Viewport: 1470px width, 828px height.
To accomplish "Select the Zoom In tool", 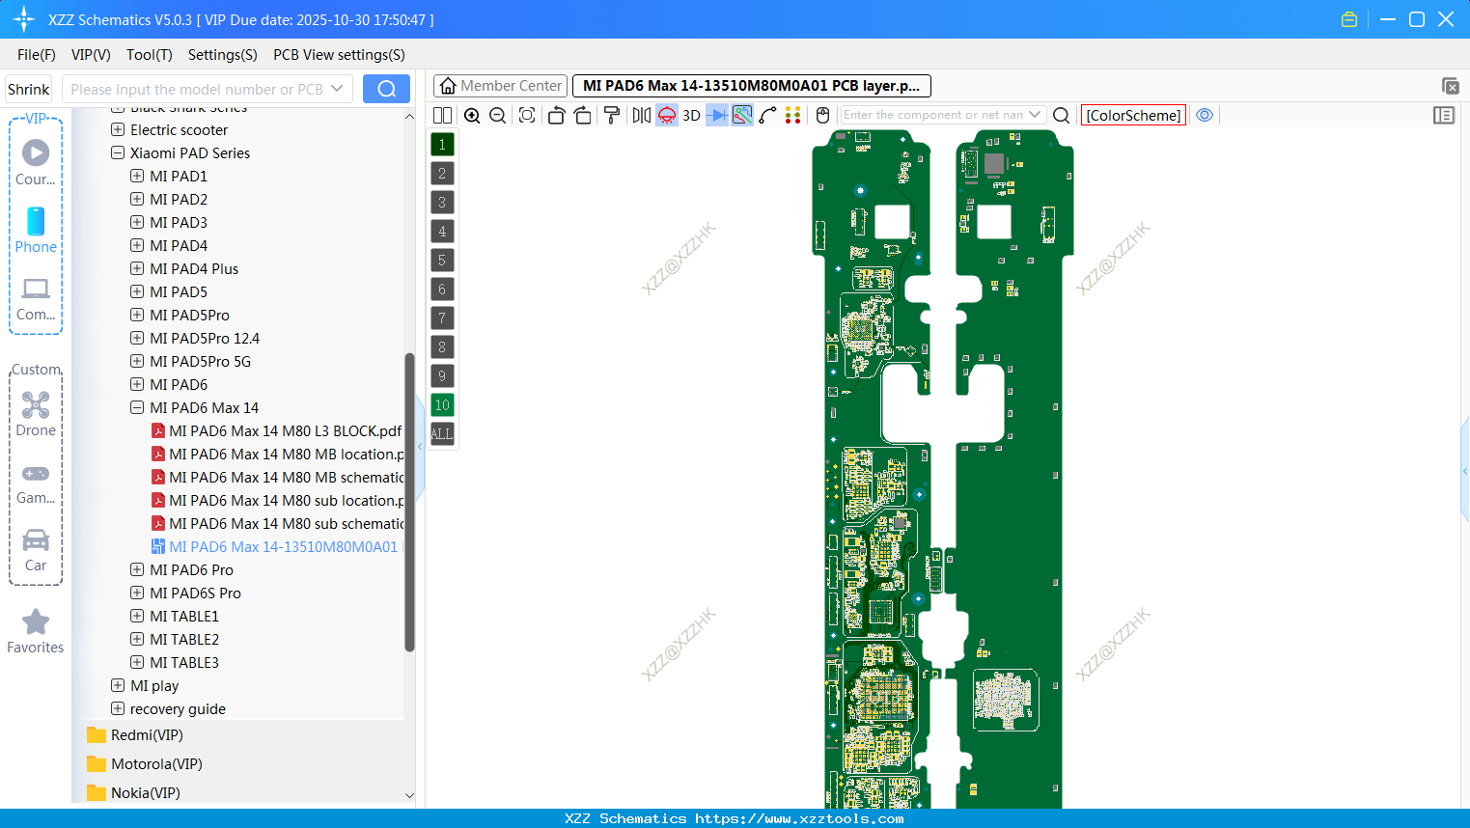I will tap(472, 115).
